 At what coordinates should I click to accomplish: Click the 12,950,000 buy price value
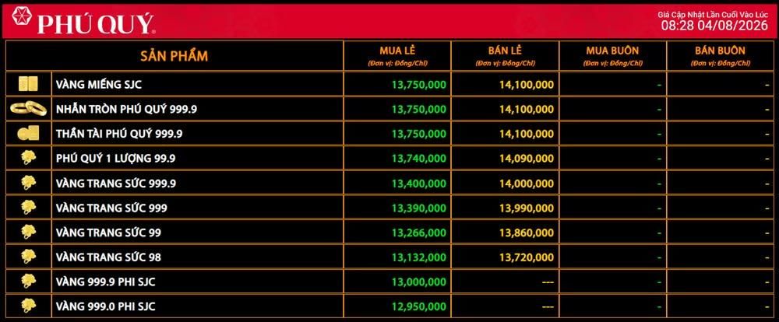click(419, 306)
